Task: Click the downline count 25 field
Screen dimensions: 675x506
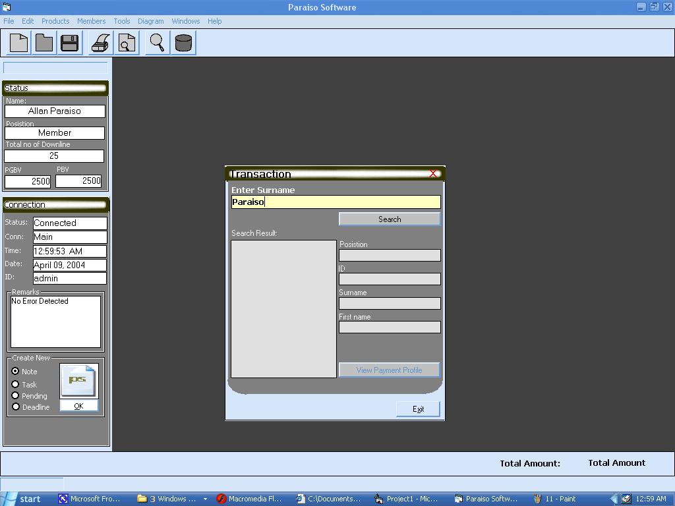Action: (x=54, y=155)
